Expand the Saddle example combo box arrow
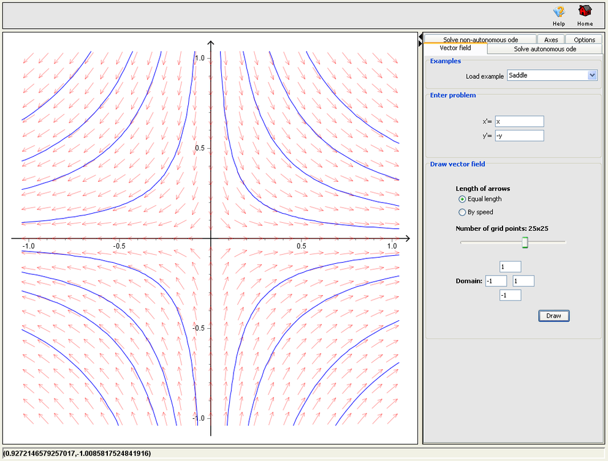 coord(592,75)
